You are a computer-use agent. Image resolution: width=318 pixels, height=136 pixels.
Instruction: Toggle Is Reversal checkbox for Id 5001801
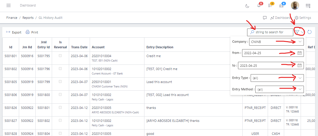[x=60, y=56]
